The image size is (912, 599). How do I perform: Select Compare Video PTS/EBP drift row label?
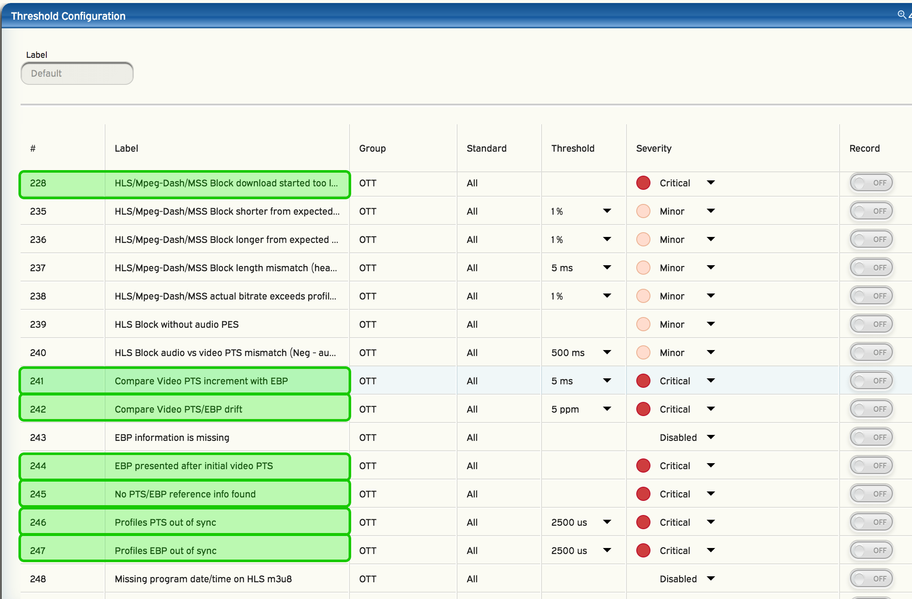click(x=178, y=409)
